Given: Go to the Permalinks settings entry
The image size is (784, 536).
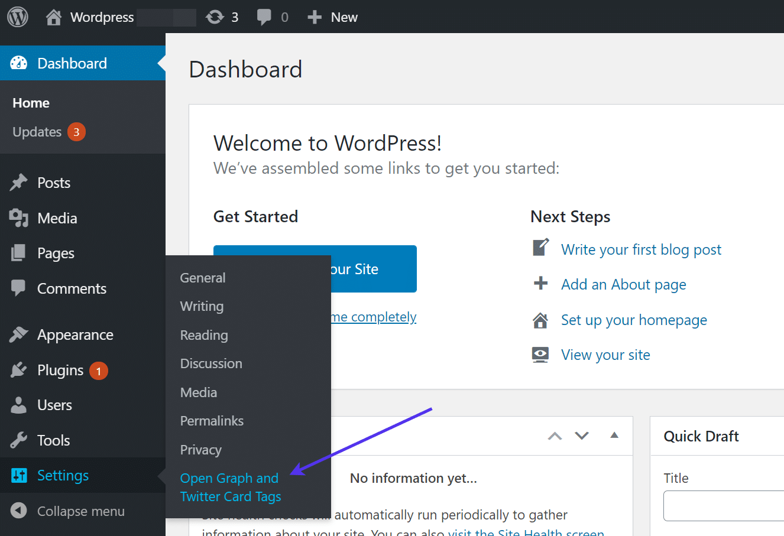Looking at the screenshot, I should click(212, 421).
